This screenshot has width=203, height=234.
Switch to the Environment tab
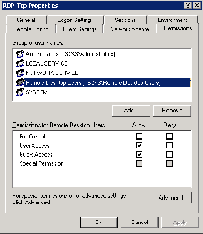pyautogui.click(x=172, y=19)
